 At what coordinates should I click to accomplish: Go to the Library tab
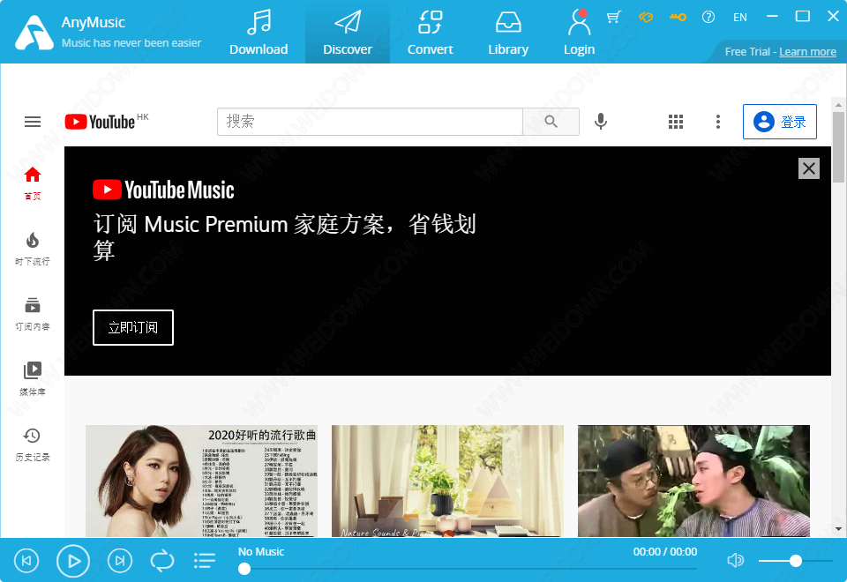pos(508,33)
